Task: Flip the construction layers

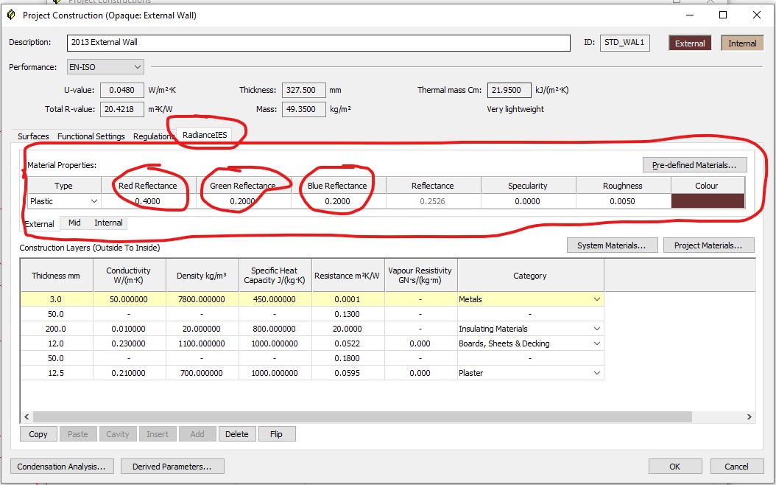Action: pos(276,434)
